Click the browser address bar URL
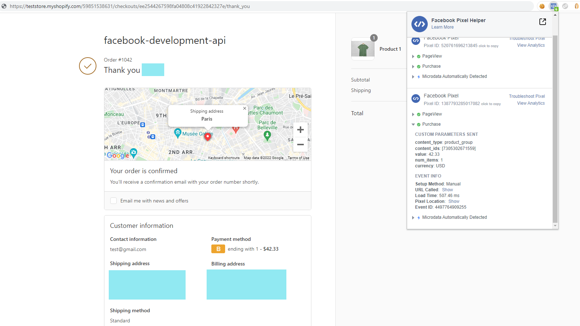 [x=129, y=6]
